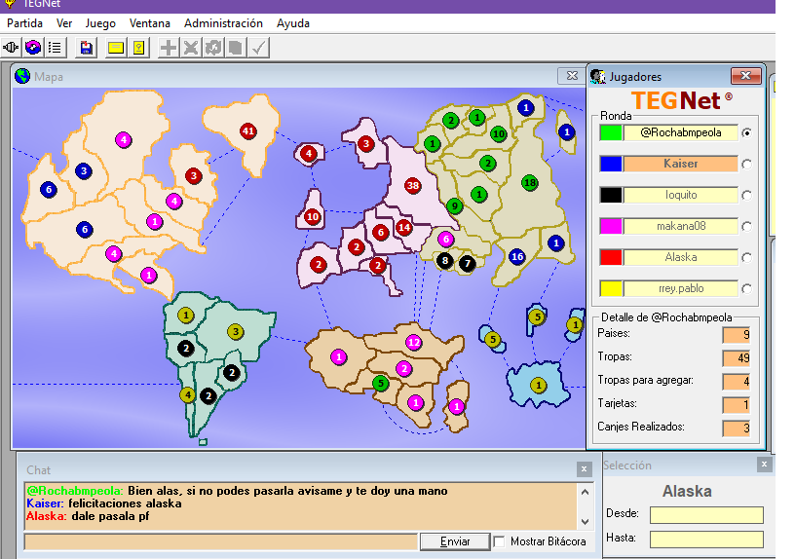Click the checkmark end-turn toolbar icon

click(x=258, y=47)
